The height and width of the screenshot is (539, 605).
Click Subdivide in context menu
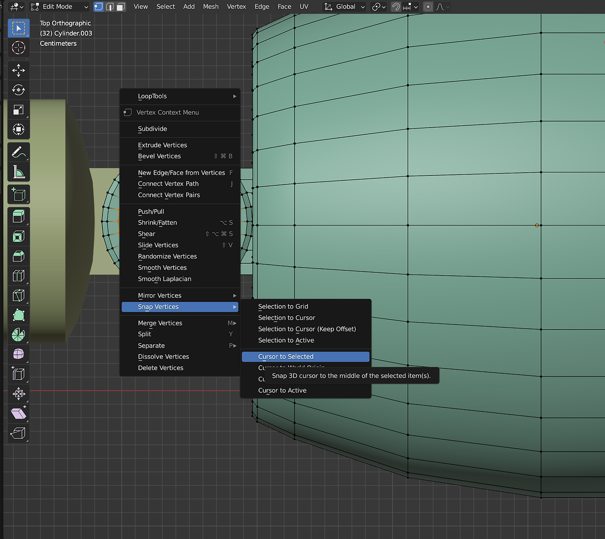click(x=152, y=129)
